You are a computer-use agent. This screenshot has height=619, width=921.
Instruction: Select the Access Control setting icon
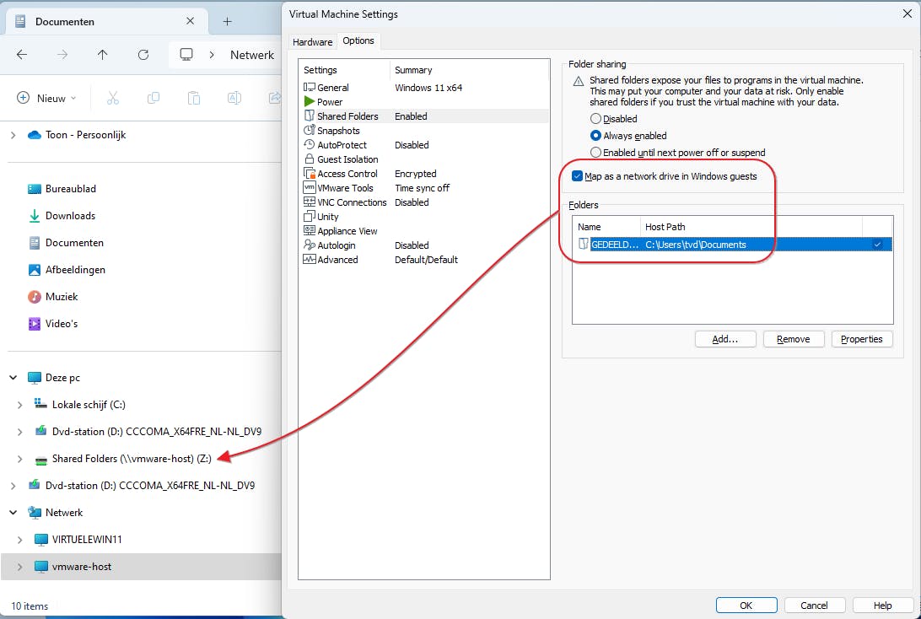[309, 173]
